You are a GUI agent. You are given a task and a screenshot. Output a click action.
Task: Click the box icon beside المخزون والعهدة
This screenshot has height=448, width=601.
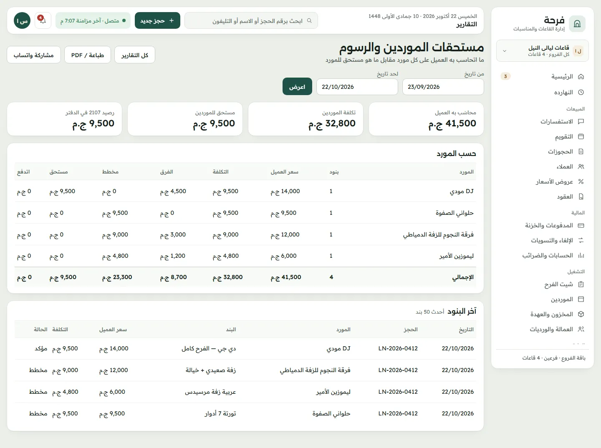581,314
